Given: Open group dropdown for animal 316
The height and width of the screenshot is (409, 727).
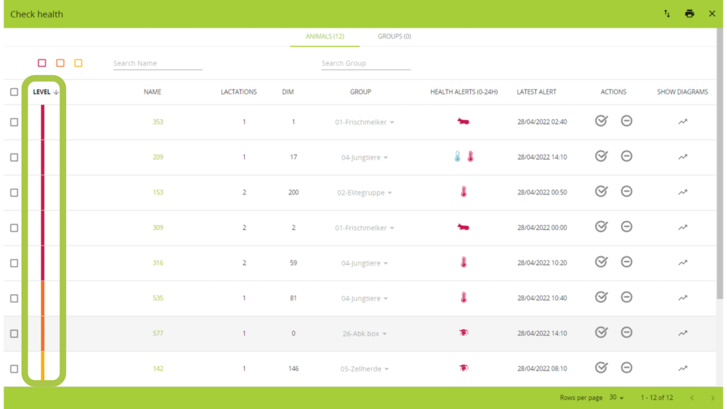Looking at the screenshot, I should [x=364, y=263].
